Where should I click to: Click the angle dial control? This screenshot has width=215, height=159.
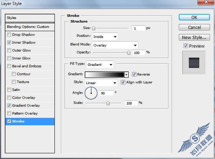91,93
